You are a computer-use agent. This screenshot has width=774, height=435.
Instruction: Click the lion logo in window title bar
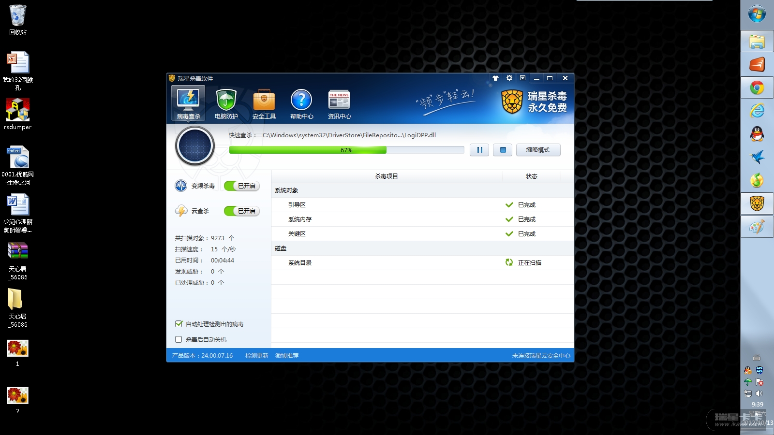coord(172,78)
